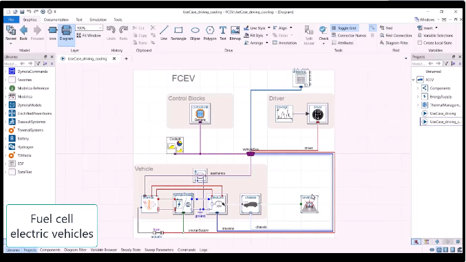Click the Find Connection button
This screenshot has height=262, width=466.
point(396,35)
